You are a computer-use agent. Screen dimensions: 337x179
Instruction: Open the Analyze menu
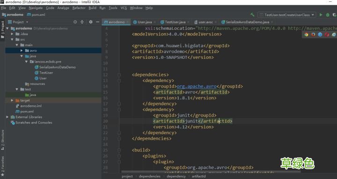(63, 8)
